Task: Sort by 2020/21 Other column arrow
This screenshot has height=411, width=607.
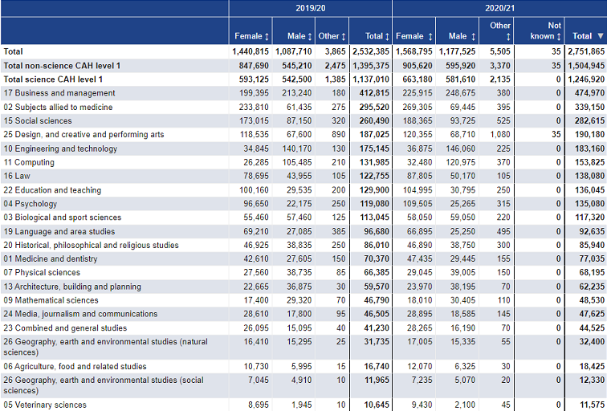Action: [x=508, y=37]
